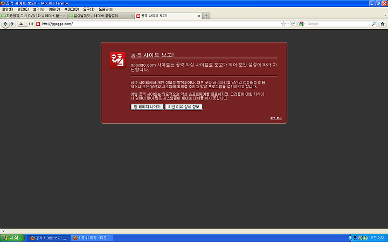Screen dimensions: 388x242
Task: Open the 보기(V) menu
Action: point(39,9)
